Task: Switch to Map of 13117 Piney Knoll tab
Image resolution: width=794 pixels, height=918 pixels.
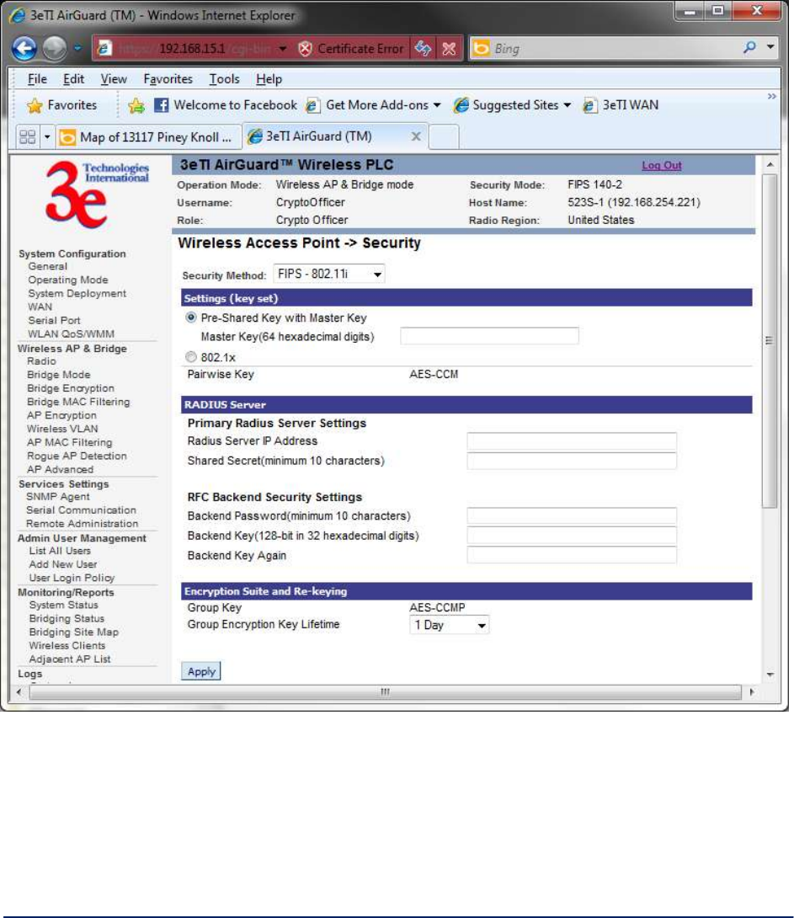Action: (149, 137)
